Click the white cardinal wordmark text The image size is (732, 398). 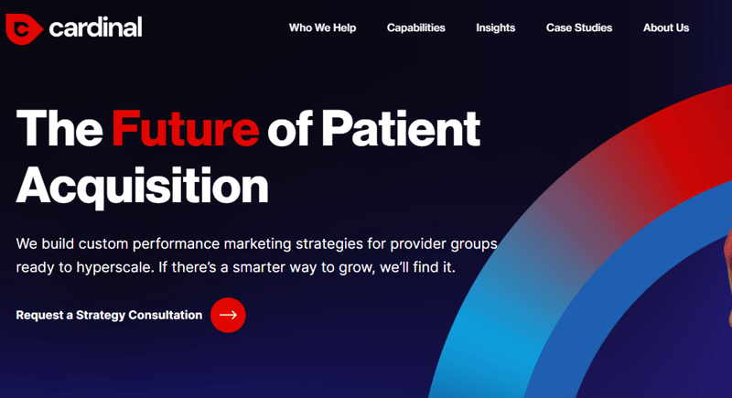(x=97, y=28)
